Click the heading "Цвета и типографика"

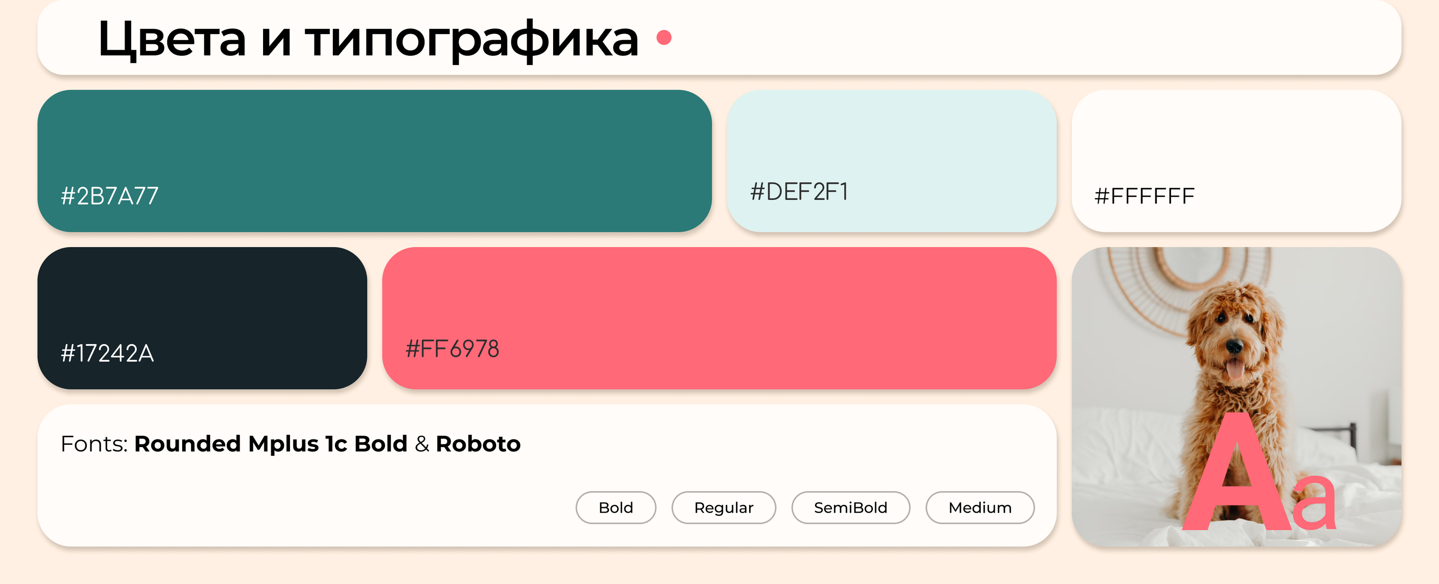(367, 39)
